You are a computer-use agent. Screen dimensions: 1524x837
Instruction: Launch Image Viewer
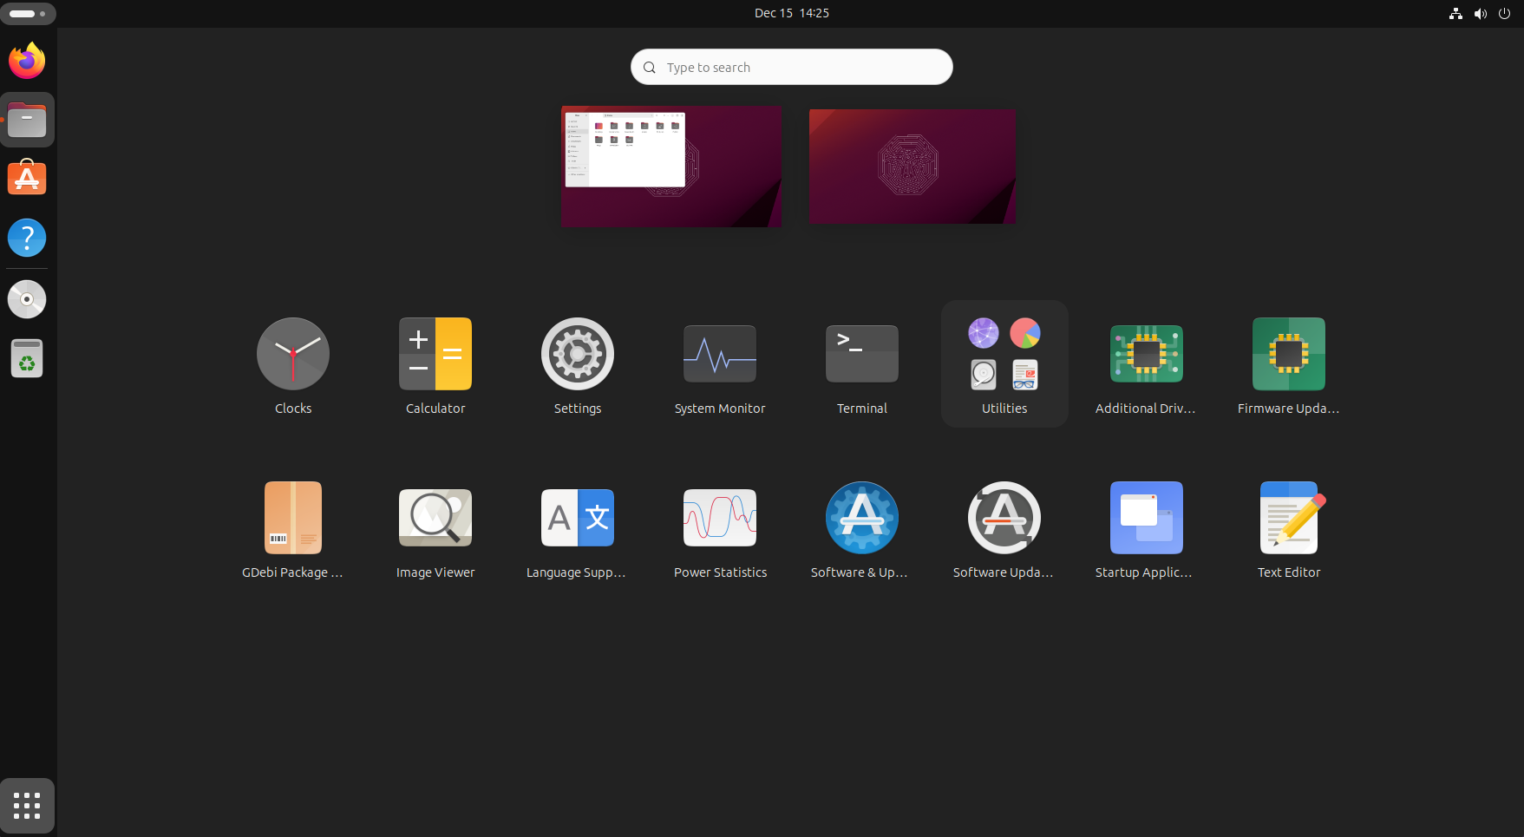[x=435, y=518]
